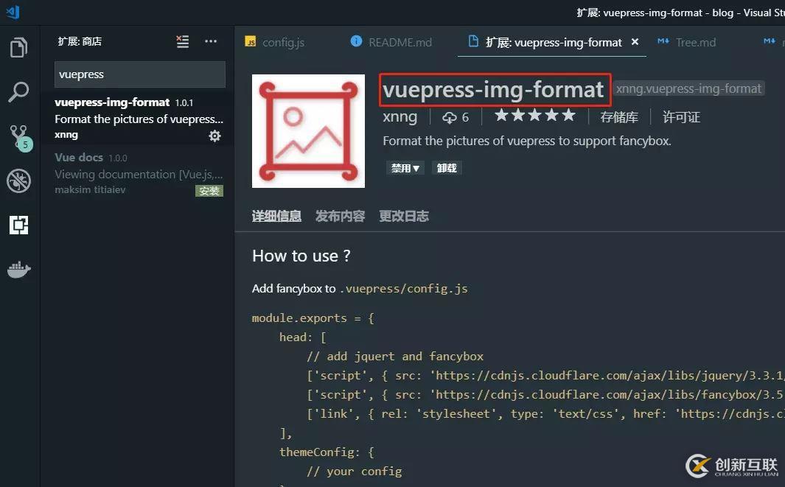
Task: Click the xnng.vuepress-img-format identifier label
Action: [x=689, y=88]
